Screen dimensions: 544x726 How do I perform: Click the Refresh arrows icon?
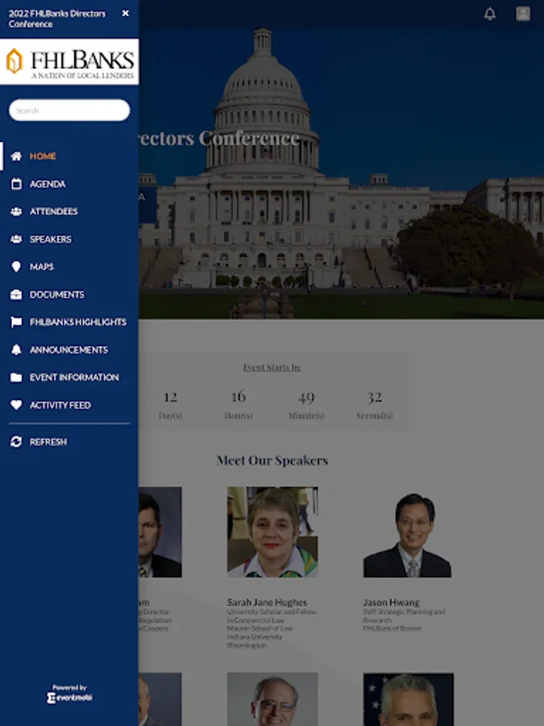click(16, 442)
